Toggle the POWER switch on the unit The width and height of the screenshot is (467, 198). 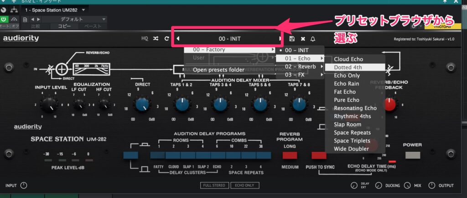(412, 155)
